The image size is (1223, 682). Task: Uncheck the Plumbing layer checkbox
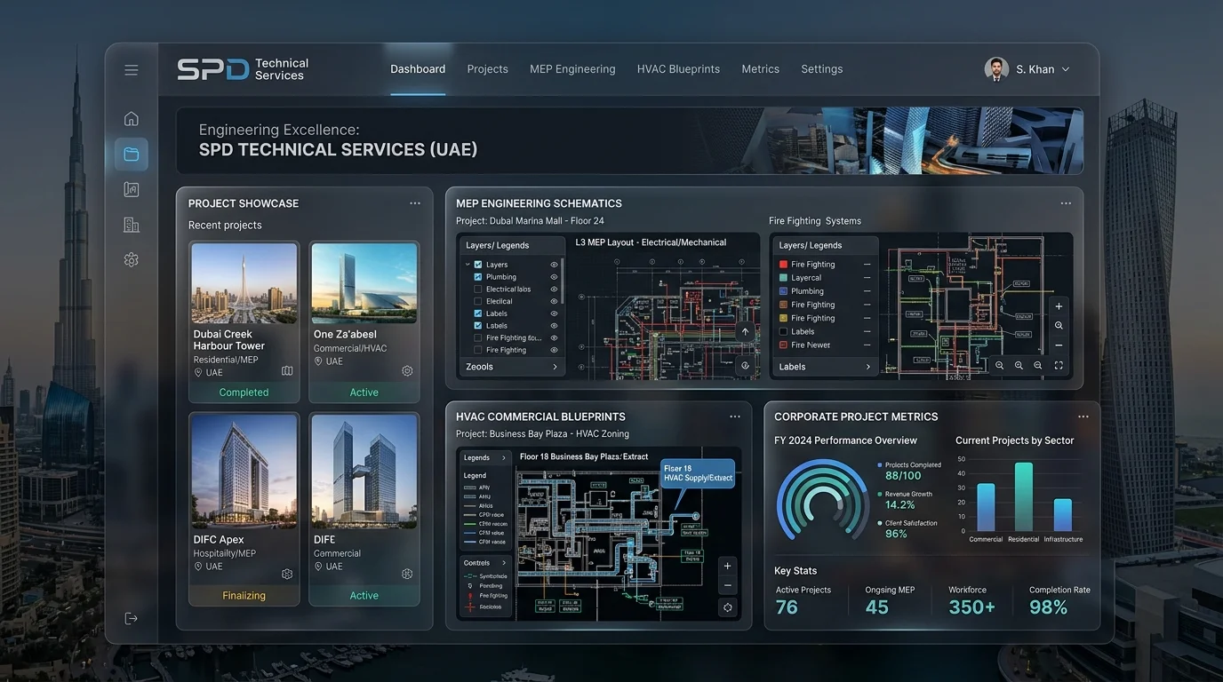pos(478,277)
